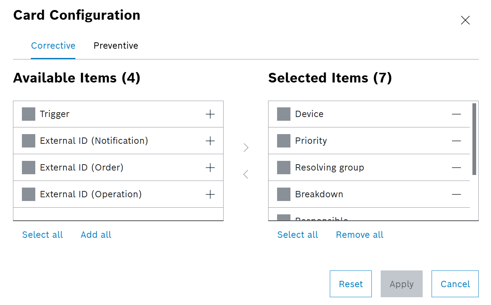The width and height of the screenshot is (491, 305).
Task: Add External ID (Order) with plus icon
Action: [x=210, y=167]
